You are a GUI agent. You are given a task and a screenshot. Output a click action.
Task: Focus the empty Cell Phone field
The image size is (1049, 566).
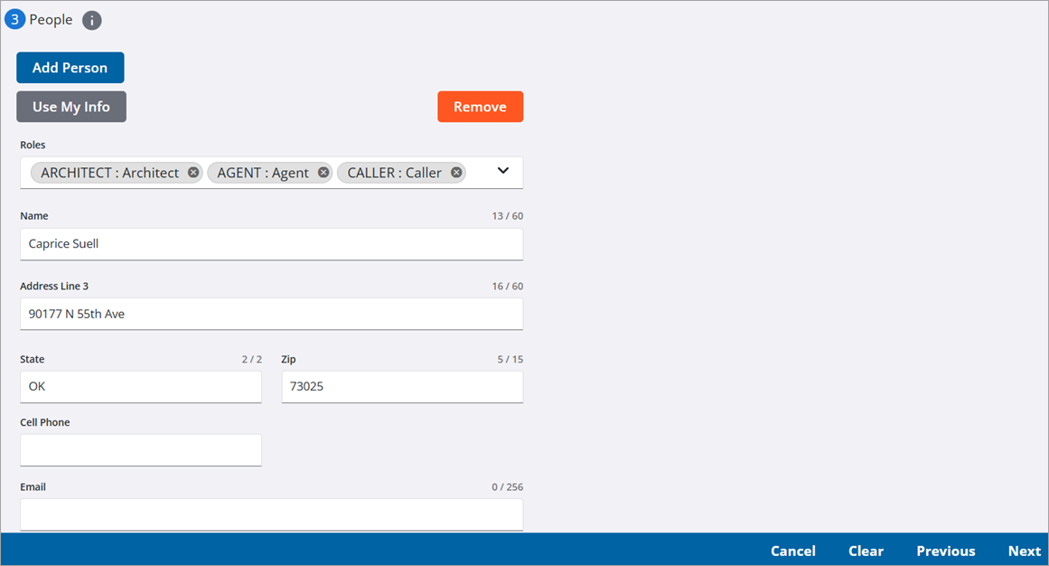[x=140, y=450]
